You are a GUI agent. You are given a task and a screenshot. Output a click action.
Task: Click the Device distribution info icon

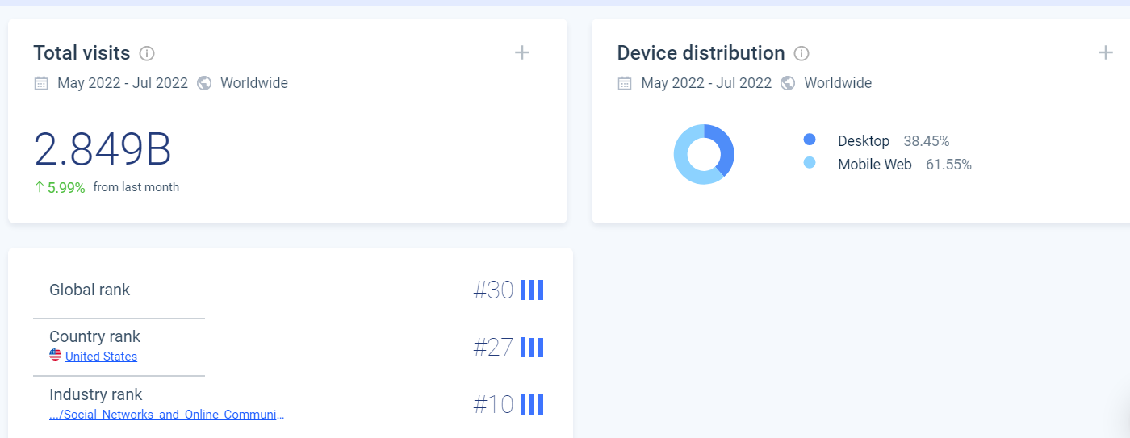801,54
